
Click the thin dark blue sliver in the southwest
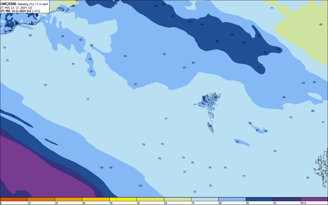[51, 142]
